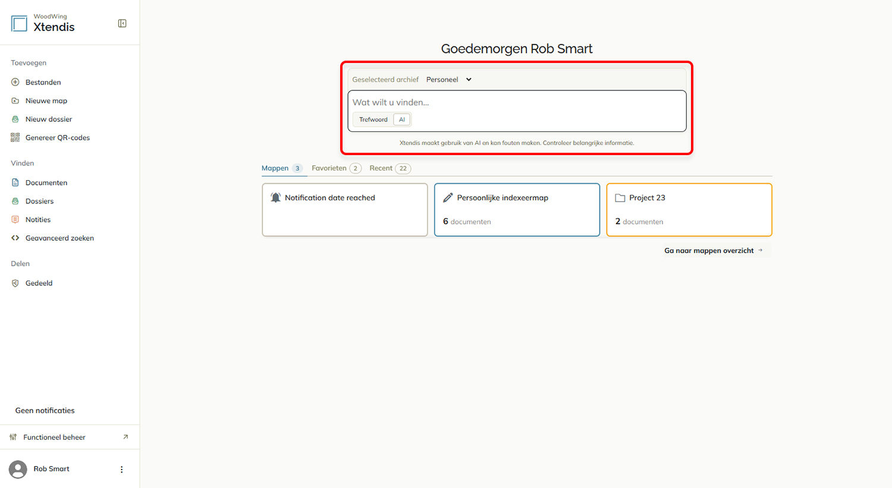Click the Ga naar mappen overzicht link
The width and height of the screenshot is (892, 488).
point(714,250)
